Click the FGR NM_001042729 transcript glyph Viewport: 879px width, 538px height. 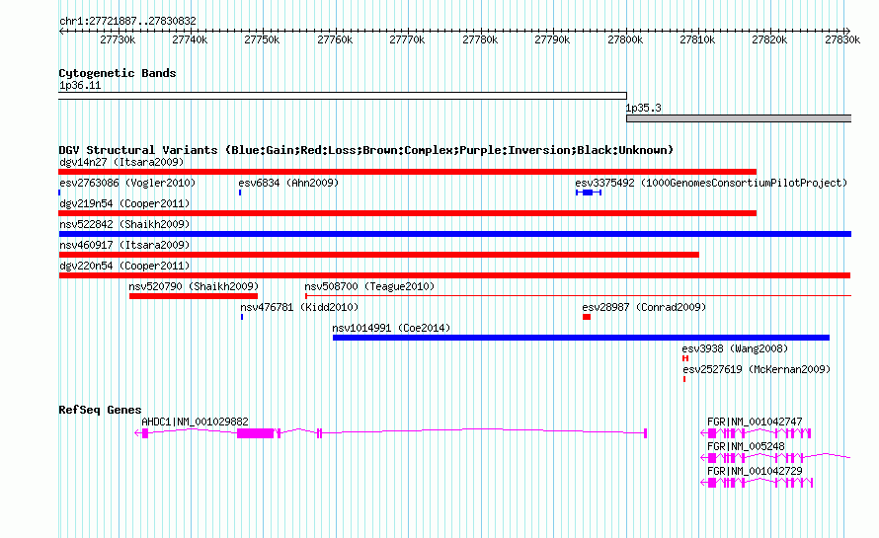(x=757, y=483)
